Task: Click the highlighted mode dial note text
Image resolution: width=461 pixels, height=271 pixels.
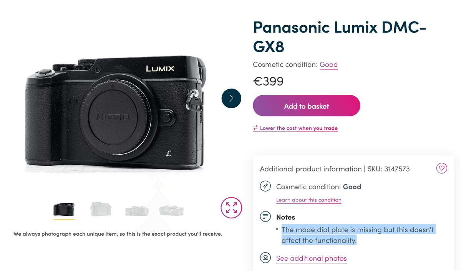Action: pyautogui.click(x=357, y=235)
